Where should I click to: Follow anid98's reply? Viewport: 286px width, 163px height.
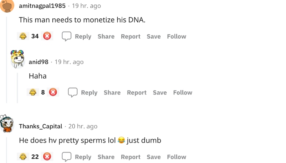point(183,93)
